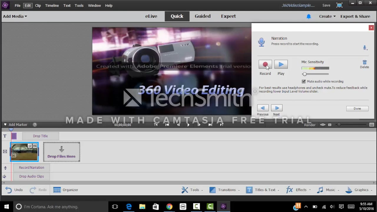Click the Drop Title placeholder
This screenshot has width=377, height=212.
click(x=40, y=136)
